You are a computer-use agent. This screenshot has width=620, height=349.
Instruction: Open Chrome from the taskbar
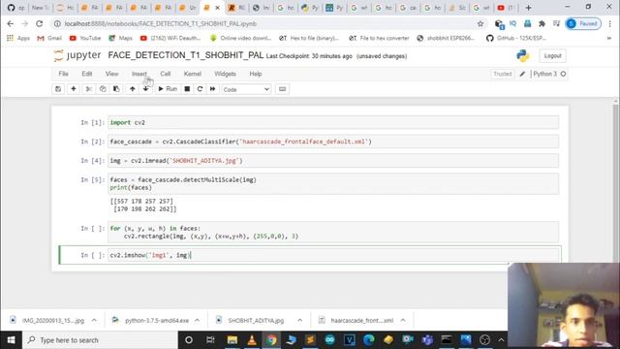point(271,340)
